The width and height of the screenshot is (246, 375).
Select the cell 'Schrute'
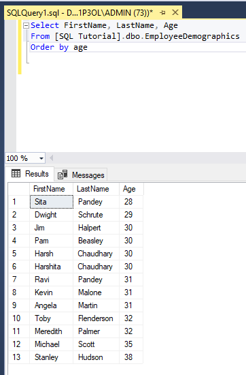click(x=96, y=215)
